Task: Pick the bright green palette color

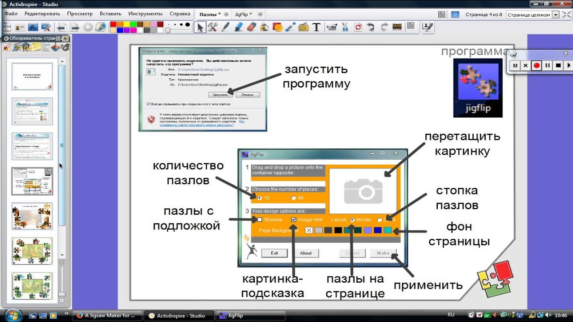Action: [x=133, y=24]
